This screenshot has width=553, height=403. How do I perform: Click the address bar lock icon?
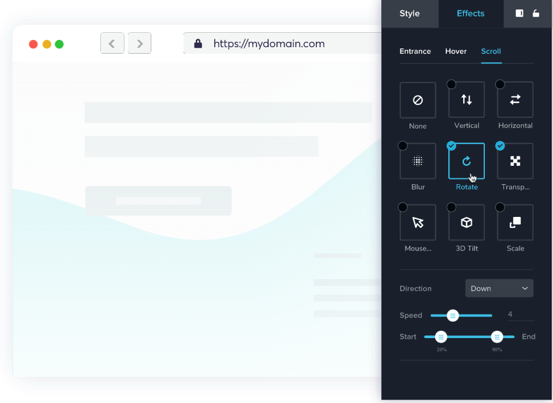(199, 43)
